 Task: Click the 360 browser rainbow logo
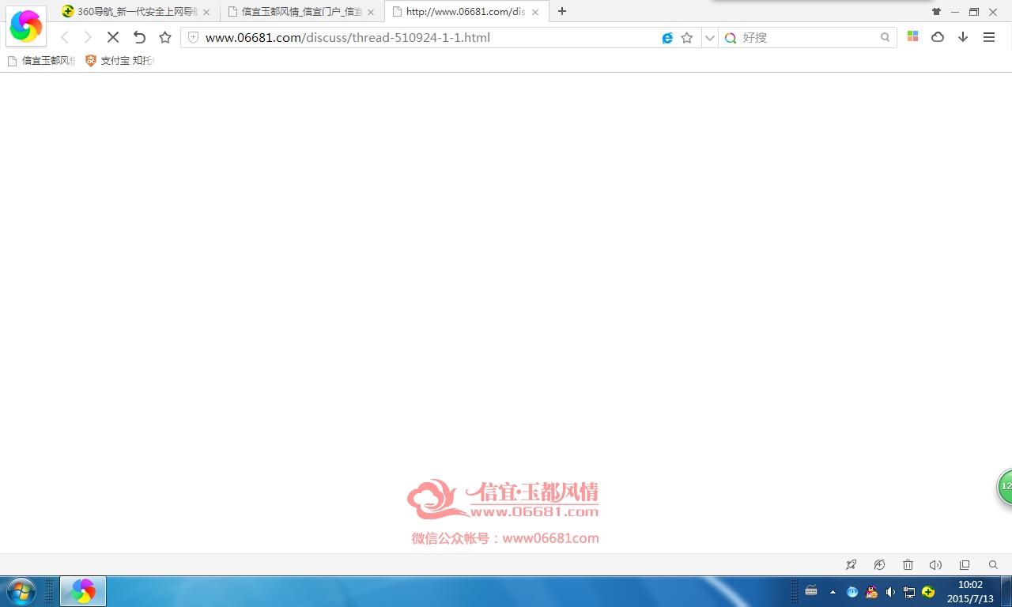click(x=25, y=26)
